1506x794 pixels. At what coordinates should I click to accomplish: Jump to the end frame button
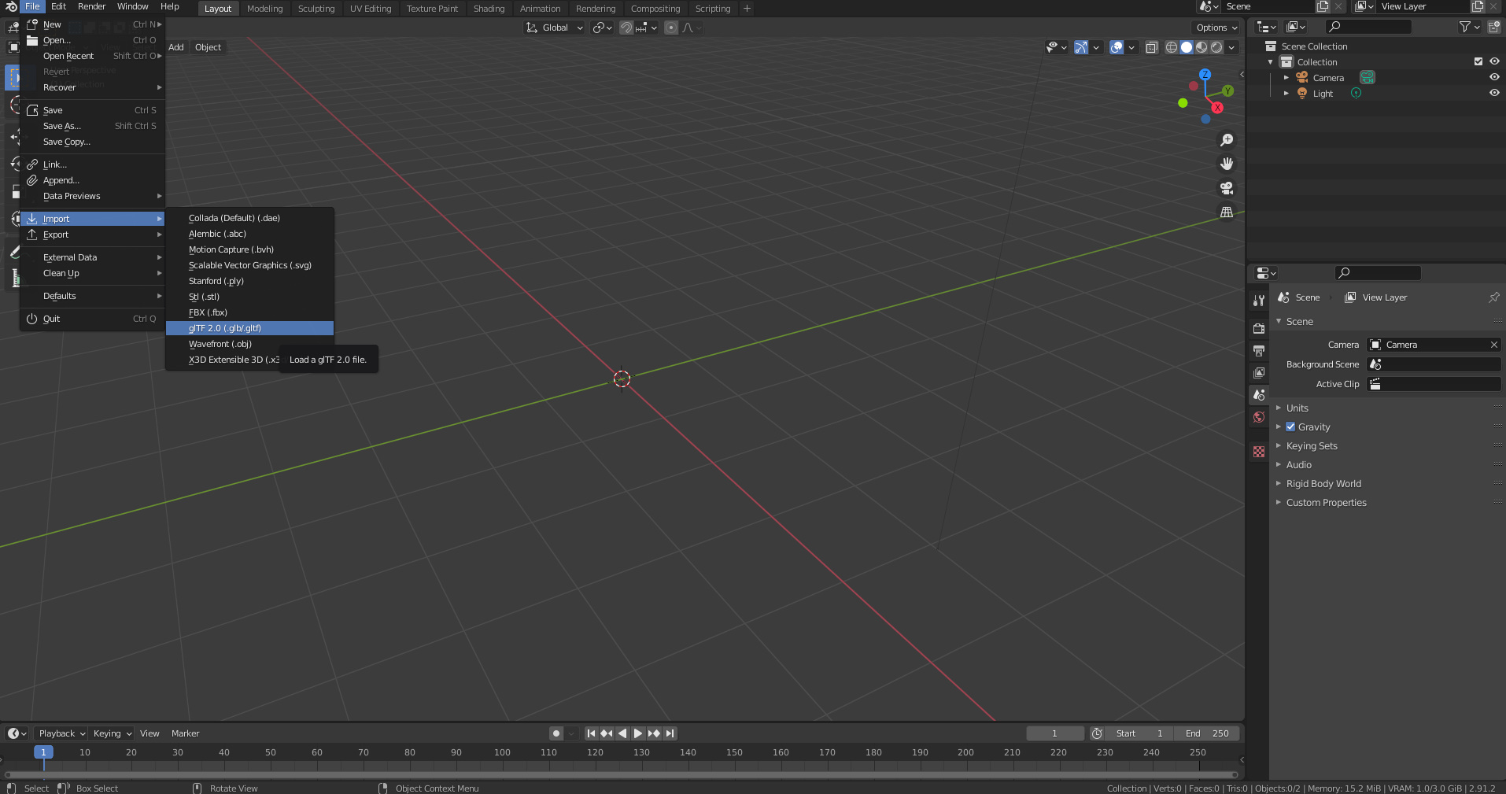[670, 733]
